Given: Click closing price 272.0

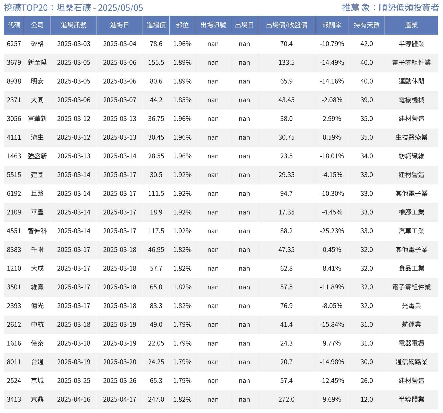Looking at the screenshot, I should [x=286, y=400].
